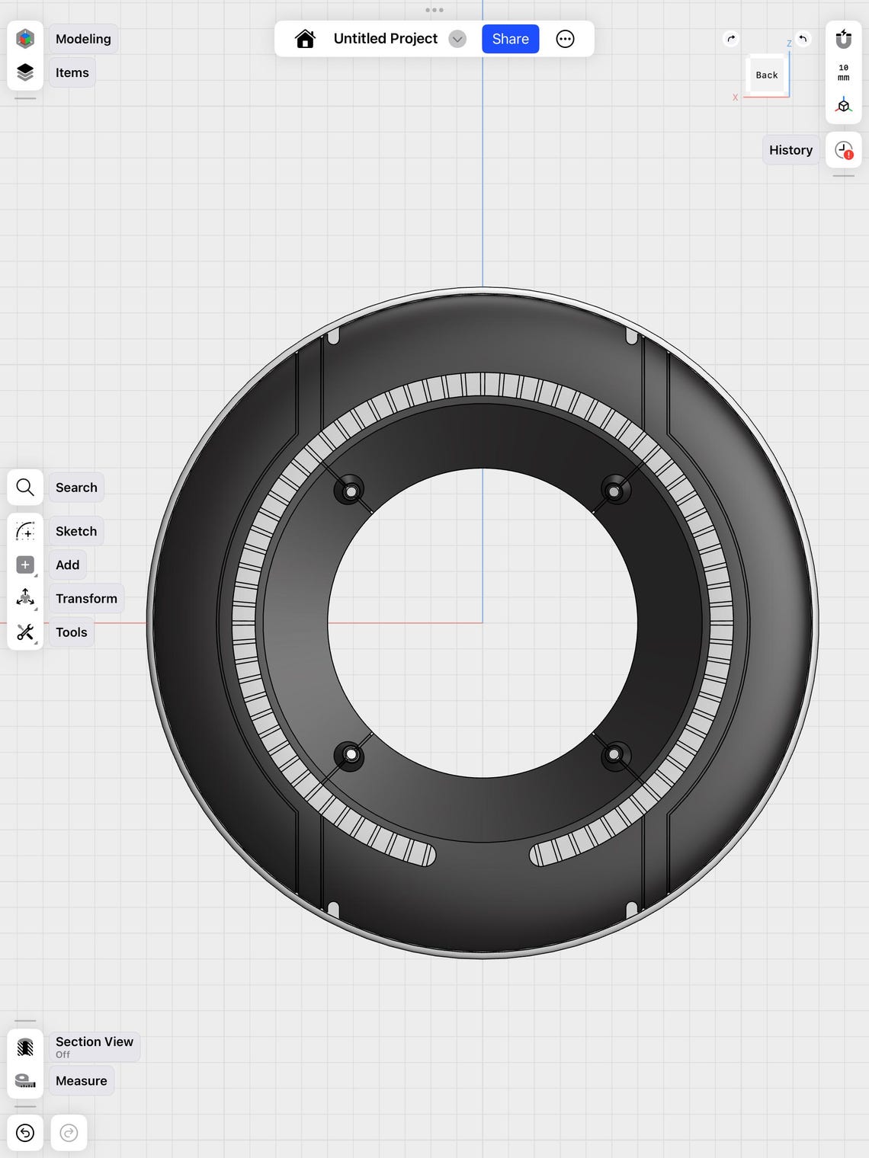Toggle the Section View Off label
This screenshot has width=869, height=1158.
point(95,1047)
